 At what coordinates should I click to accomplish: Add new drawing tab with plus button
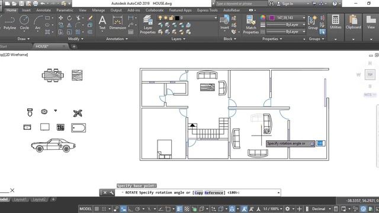click(74, 46)
